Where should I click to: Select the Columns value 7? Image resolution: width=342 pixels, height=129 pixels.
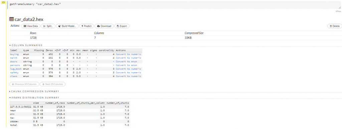[95, 38]
